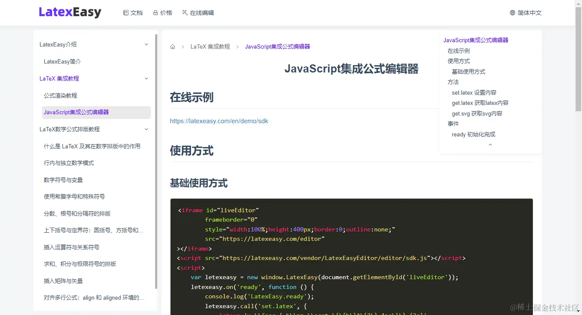The image size is (582, 315).
Task: Jump to set.latex 设置内容 in contents
Action: (474, 92)
